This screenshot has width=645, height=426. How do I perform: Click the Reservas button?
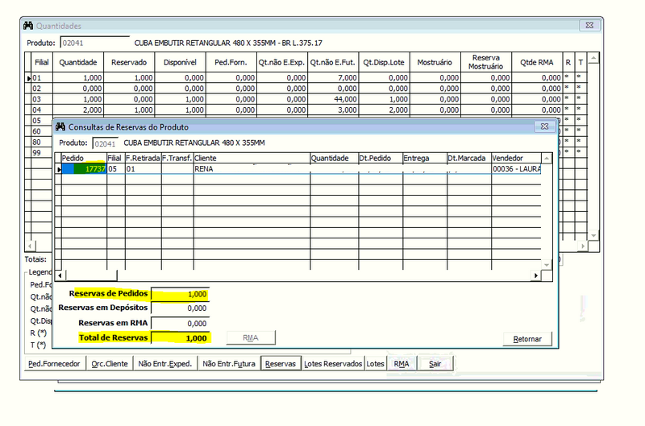281,363
